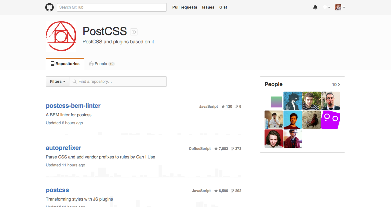Open the Filters dropdown
The width and height of the screenshot is (391, 207).
tap(58, 82)
